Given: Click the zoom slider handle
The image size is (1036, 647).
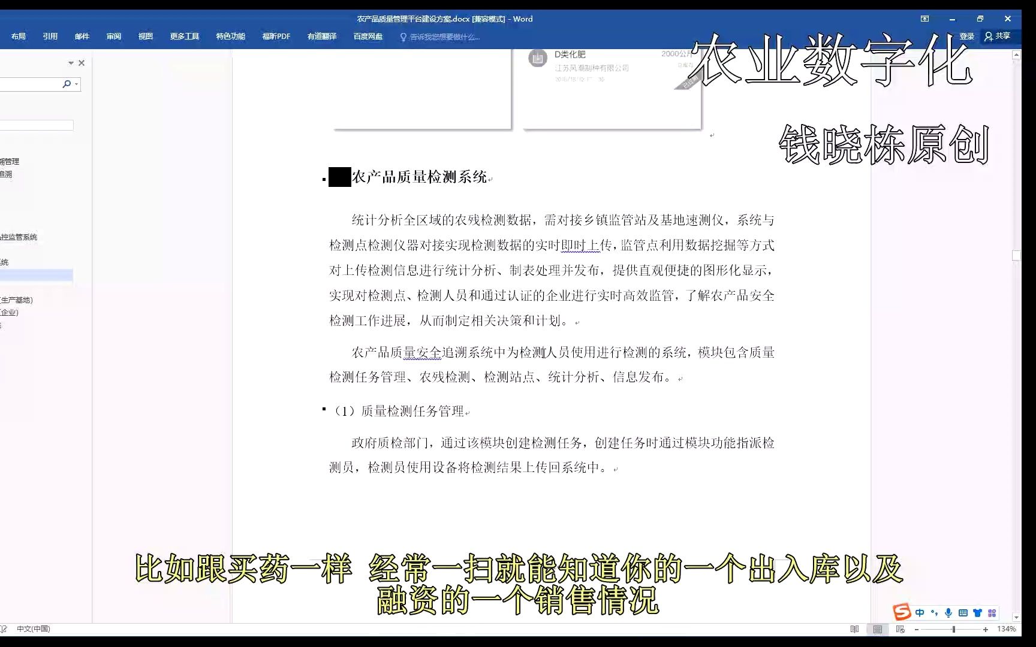Looking at the screenshot, I should (x=953, y=630).
